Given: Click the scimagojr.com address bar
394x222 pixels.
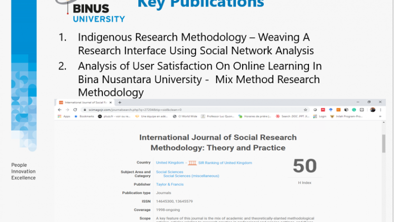Looking at the screenshot, I should [152, 109].
